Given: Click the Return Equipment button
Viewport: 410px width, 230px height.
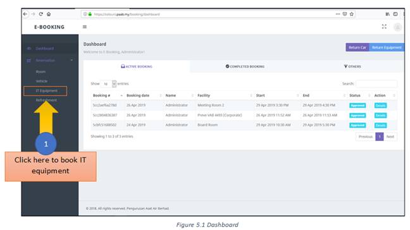Looking at the screenshot, I should 387,47.
